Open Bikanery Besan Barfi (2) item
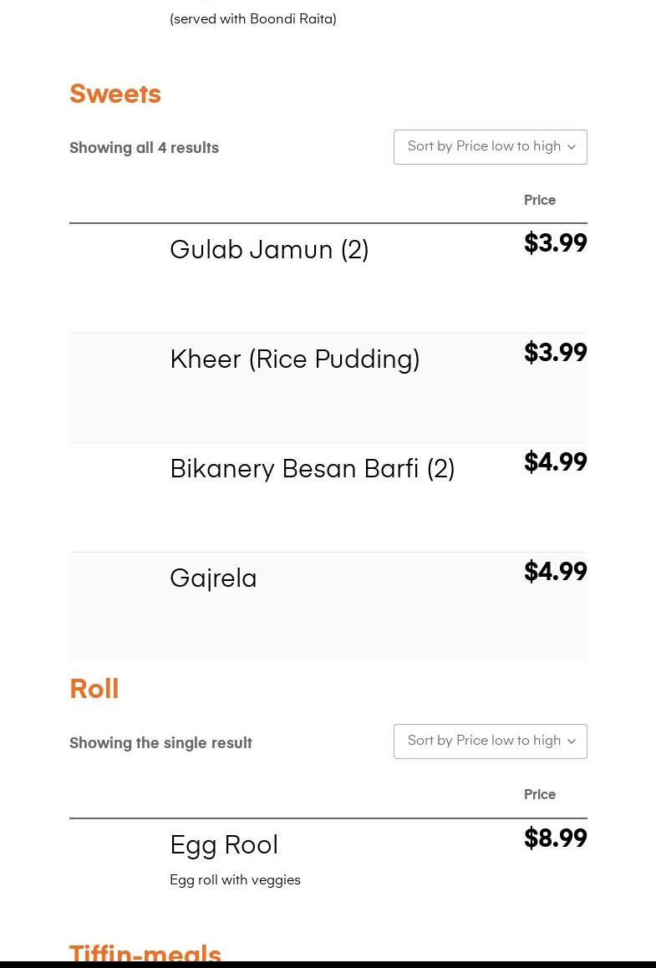This screenshot has width=656, height=968. point(312,469)
